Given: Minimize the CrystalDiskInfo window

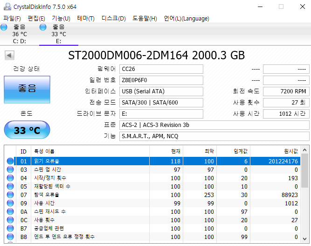Looking at the screenshot, I should [260, 7].
